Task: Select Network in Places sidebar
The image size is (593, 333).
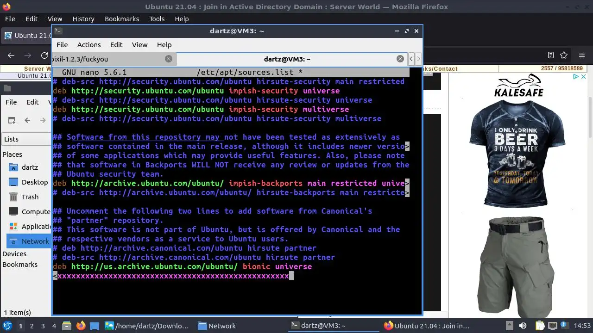Action: 29,241
